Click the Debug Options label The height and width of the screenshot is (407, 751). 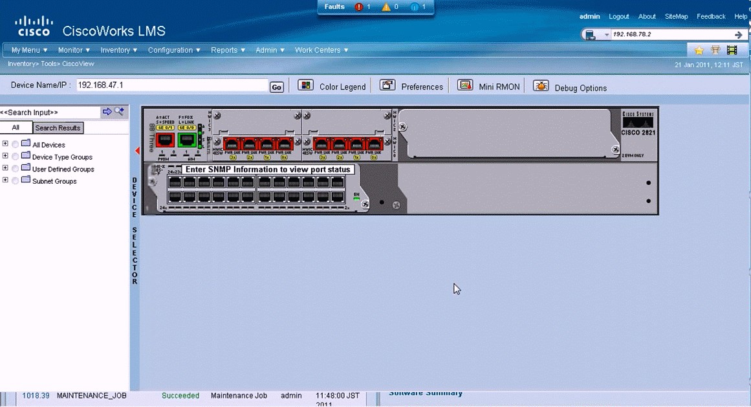[580, 88]
